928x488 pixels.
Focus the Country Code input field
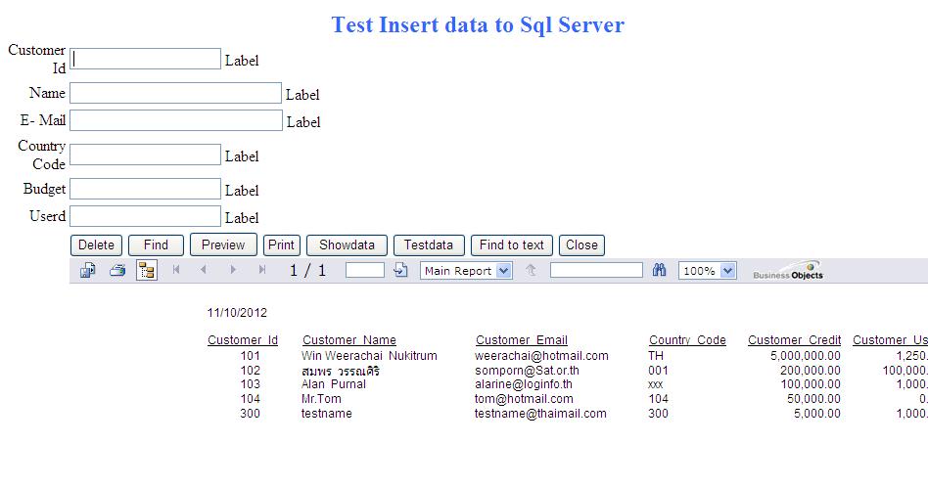tap(145, 155)
